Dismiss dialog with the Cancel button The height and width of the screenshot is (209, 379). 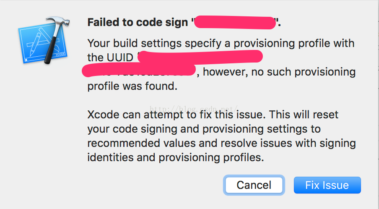(x=254, y=185)
